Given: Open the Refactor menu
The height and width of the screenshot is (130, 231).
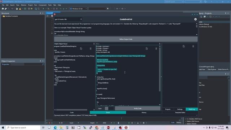Looking at the screenshot, I should pos(23,5).
